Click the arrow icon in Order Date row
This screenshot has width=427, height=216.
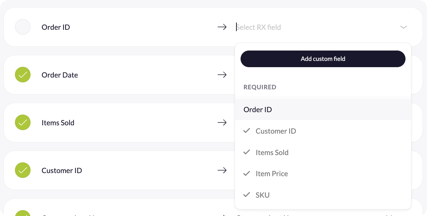[222, 75]
